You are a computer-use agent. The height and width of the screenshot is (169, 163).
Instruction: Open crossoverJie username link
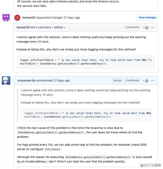click(26, 80)
